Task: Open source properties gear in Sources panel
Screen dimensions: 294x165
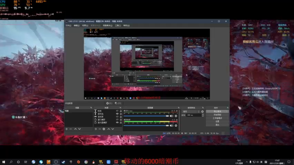Action: pyautogui.click(x=104, y=129)
